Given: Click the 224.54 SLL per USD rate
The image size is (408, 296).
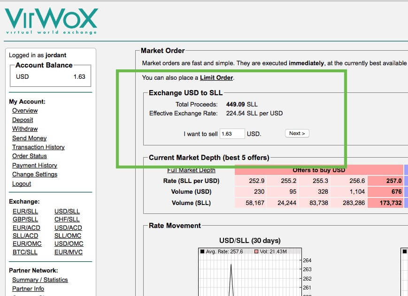Looking at the screenshot, I should pos(254,114).
